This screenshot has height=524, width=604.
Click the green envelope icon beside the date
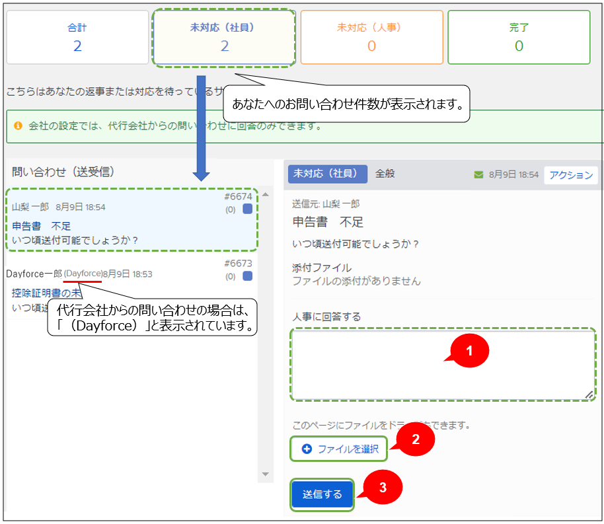point(479,175)
